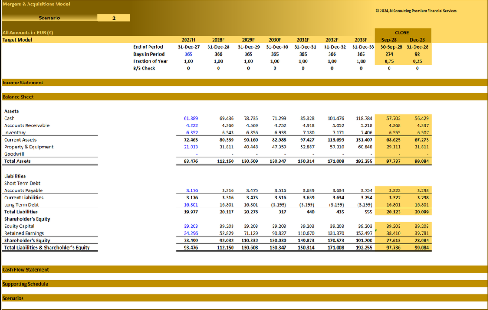Image resolution: width=488 pixels, height=310 pixels.
Task: Click Cash value 118.784 for 2033F
Action: 364,118
